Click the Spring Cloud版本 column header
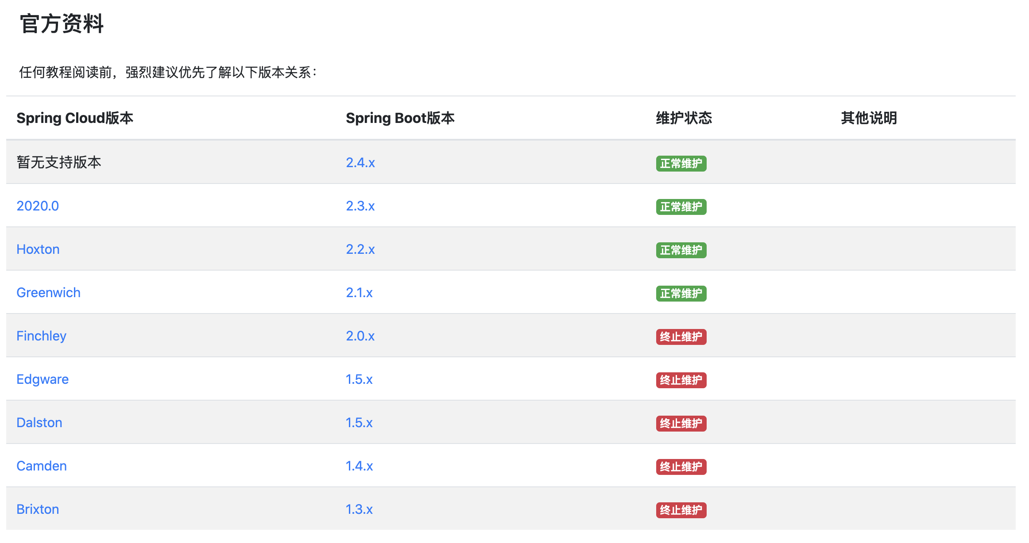This screenshot has width=1029, height=543. 75,118
